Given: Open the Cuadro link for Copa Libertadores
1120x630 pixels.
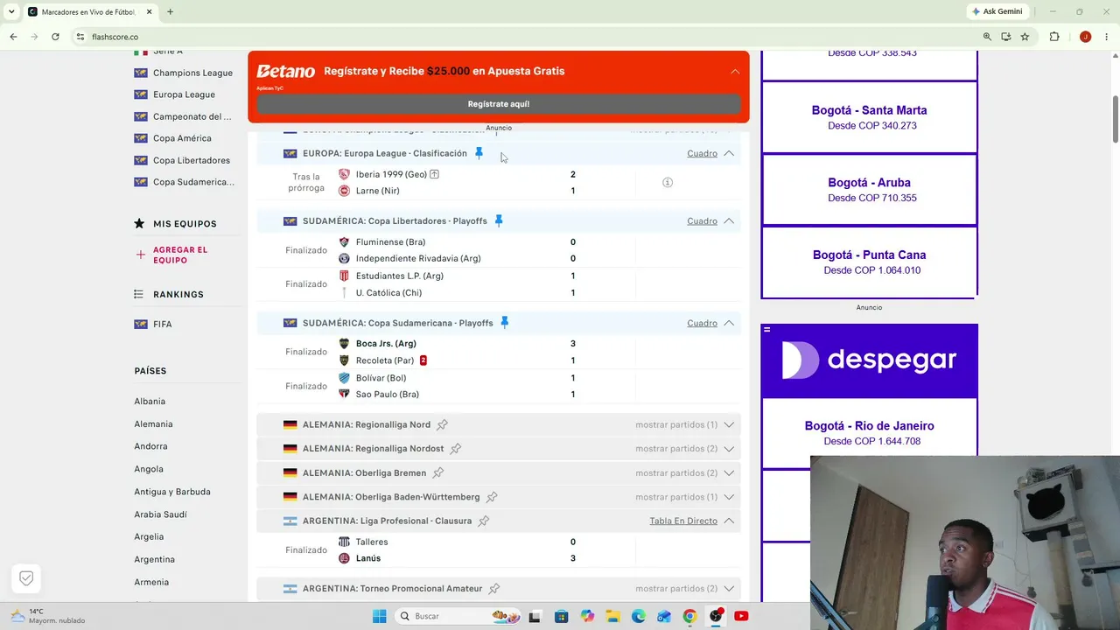Looking at the screenshot, I should (x=702, y=220).
